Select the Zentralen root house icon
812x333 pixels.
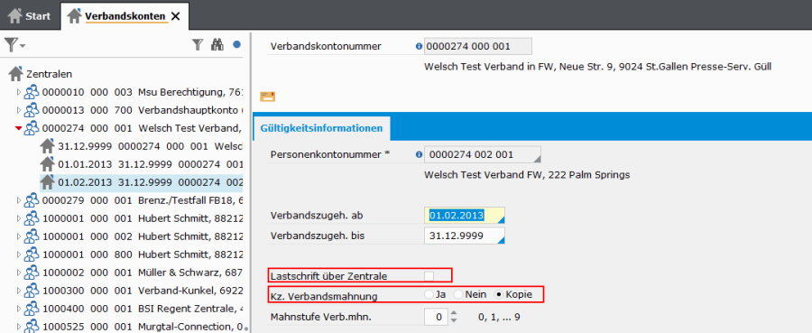pos(16,74)
